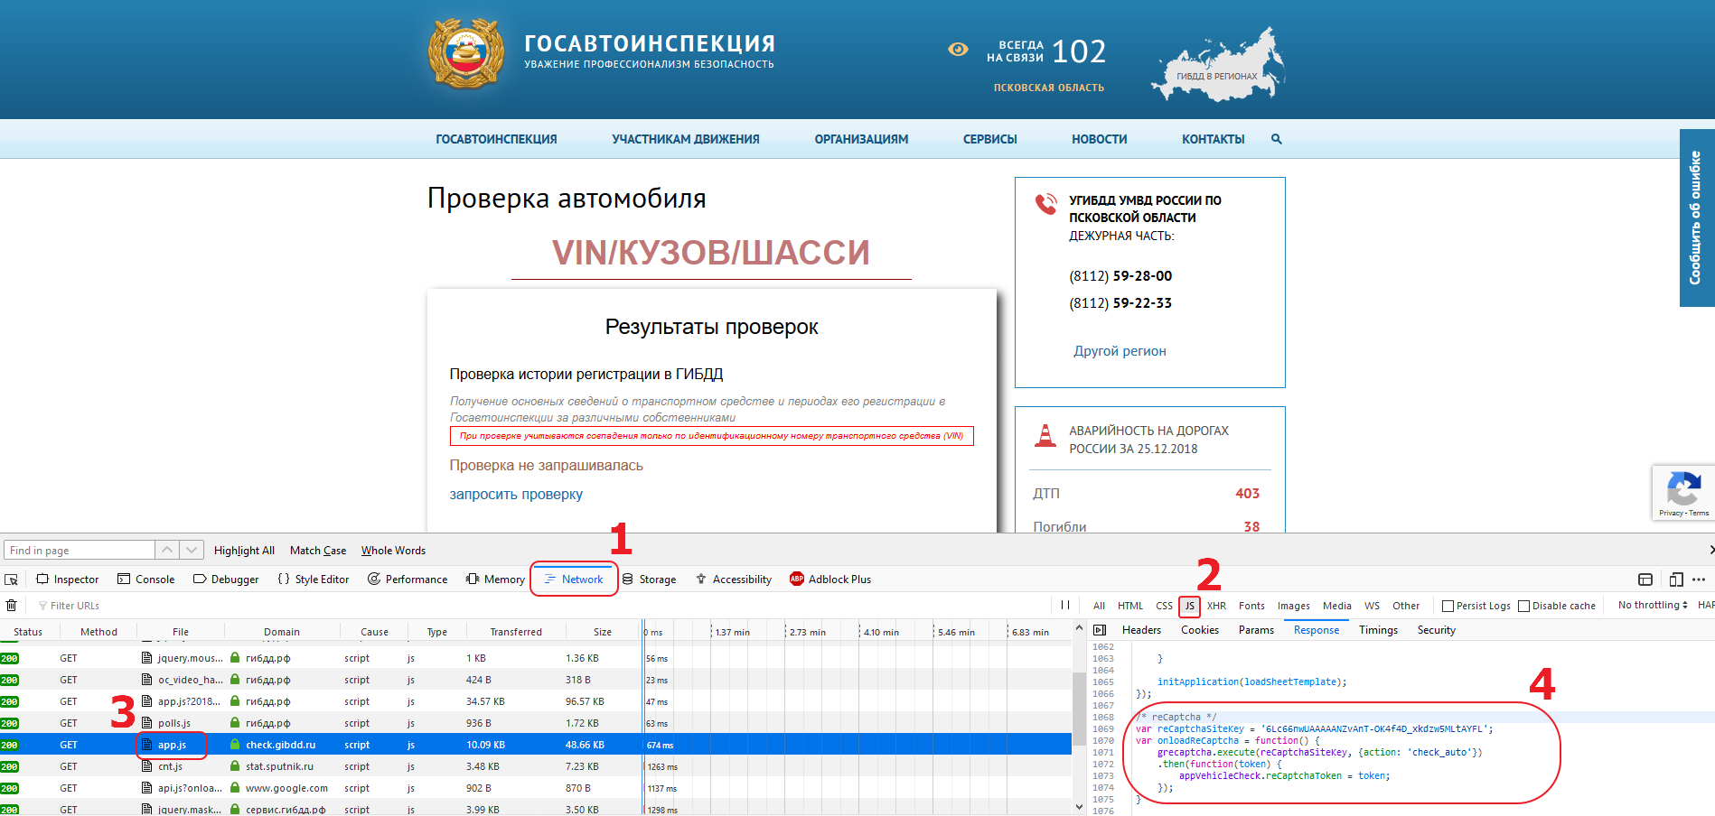This screenshot has height=816, width=1715.
Task: Toggle network details pane icon
Action: pos(1100,630)
